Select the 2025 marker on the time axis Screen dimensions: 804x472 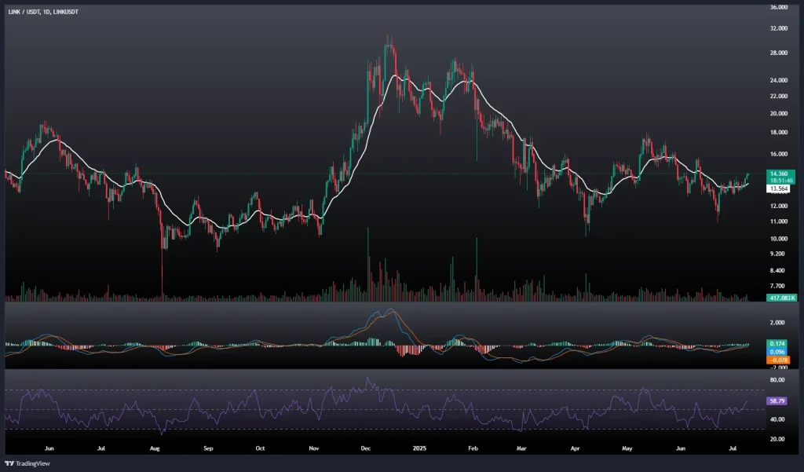point(419,448)
